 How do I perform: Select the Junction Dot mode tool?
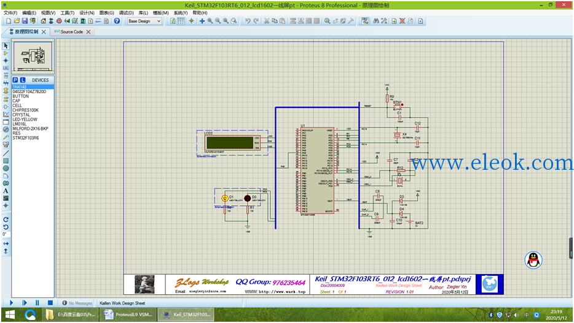pyautogui.click(x=6, y=61)
